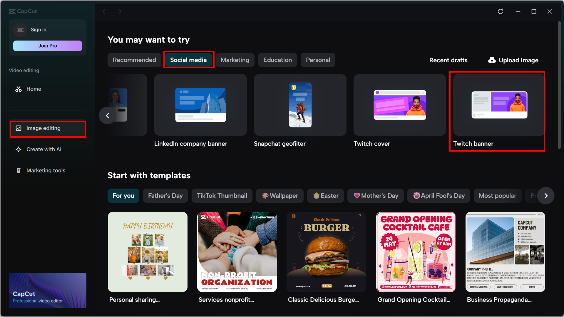Open Recent drafts
Screen dimensions: 564x317
pos(448,60)
